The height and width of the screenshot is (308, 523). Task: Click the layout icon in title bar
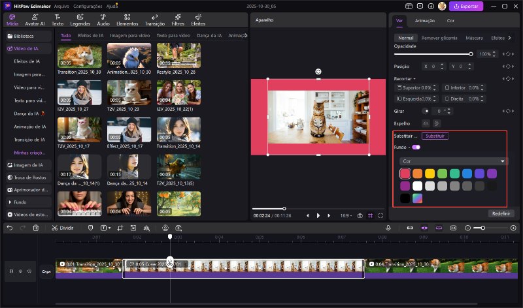[x=409, y=6]
